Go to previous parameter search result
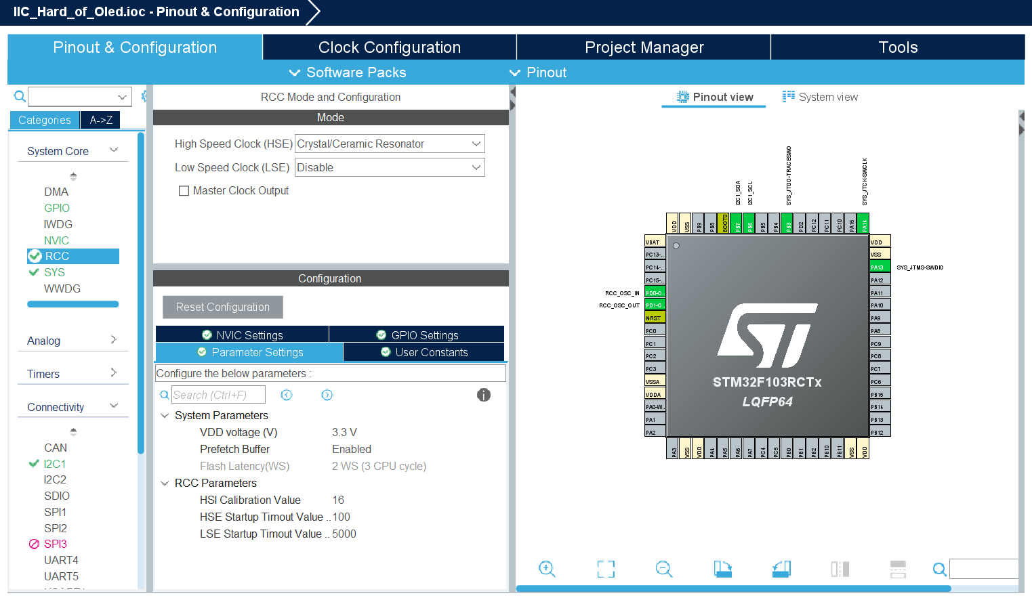The height and width of the screenshot is (602, 1032). [287, 395]
